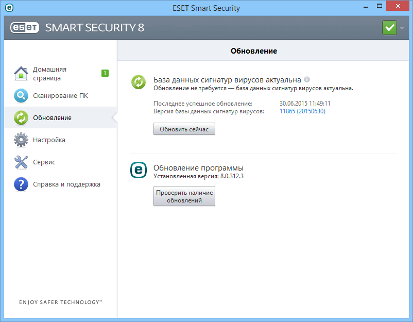The width and height of the screenshot is (413, 322).
Task: Select the Домашняя страница house icon
Action: tap(21, 73)
